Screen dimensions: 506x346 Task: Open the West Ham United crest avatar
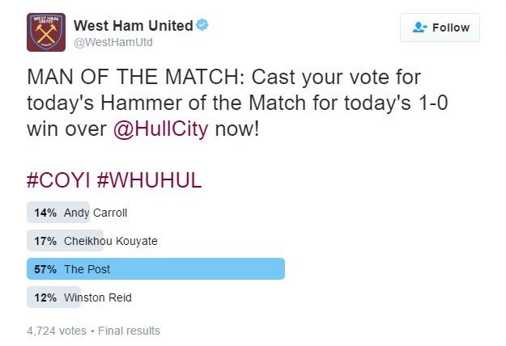(x=46, y=32)
